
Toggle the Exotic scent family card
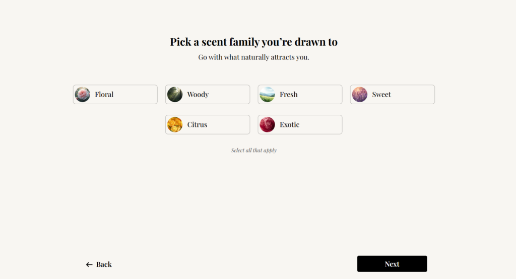300,125
